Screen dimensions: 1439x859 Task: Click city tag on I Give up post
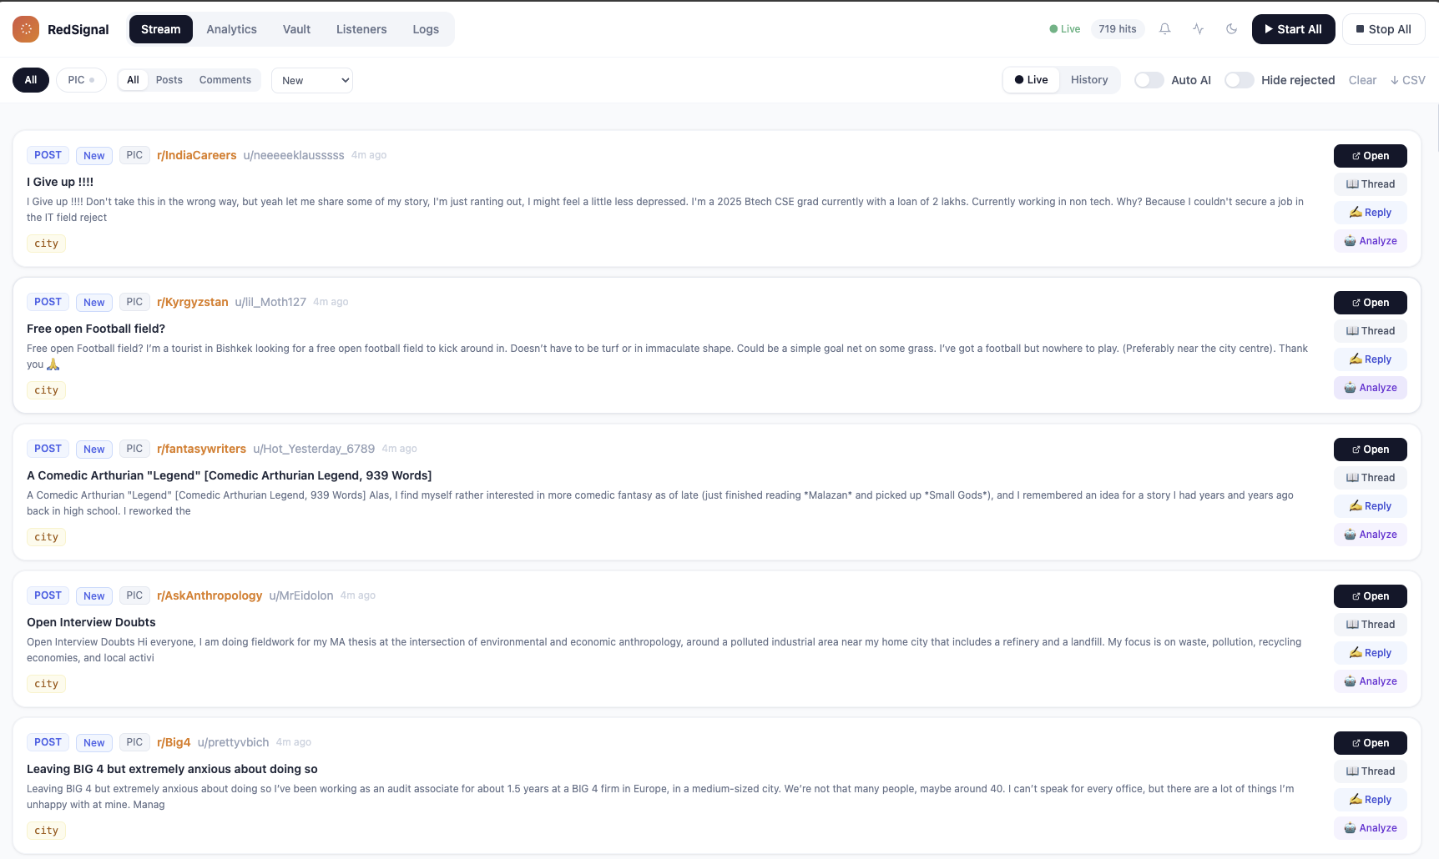(x=46, y=244)
